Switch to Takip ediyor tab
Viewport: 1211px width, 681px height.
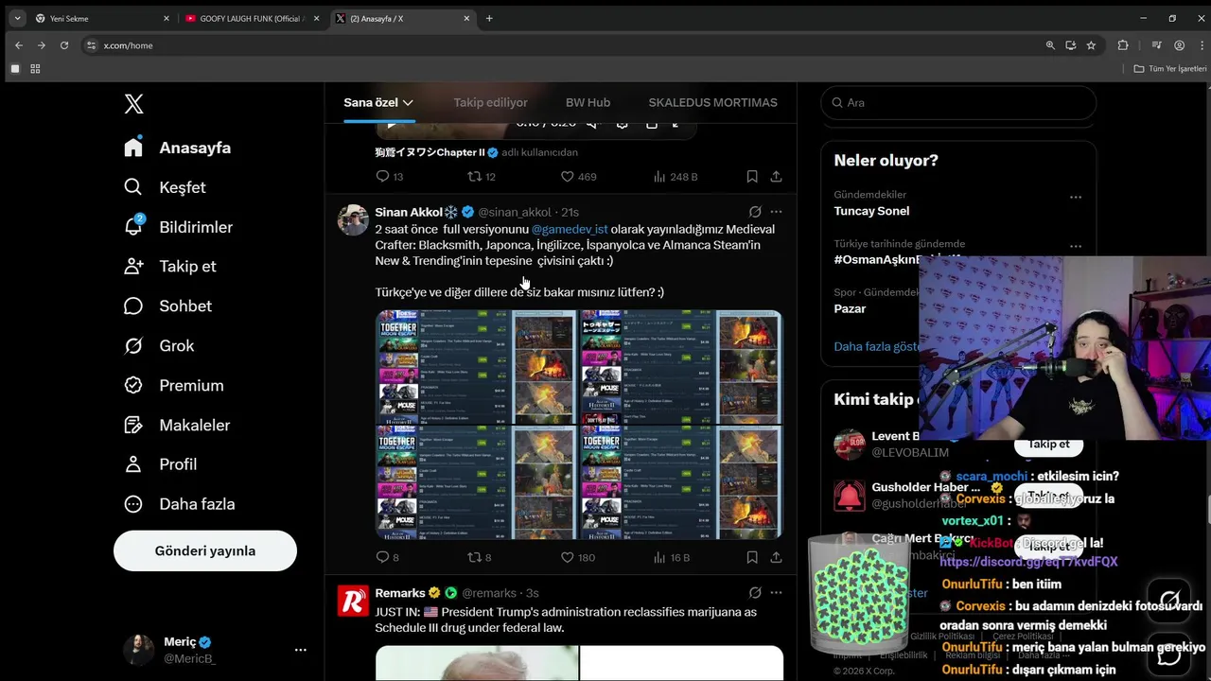coord(490,102)
